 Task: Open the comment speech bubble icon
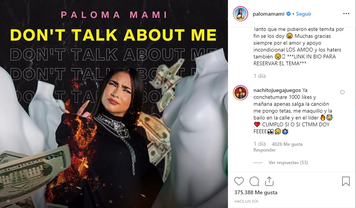coord(254,181)
